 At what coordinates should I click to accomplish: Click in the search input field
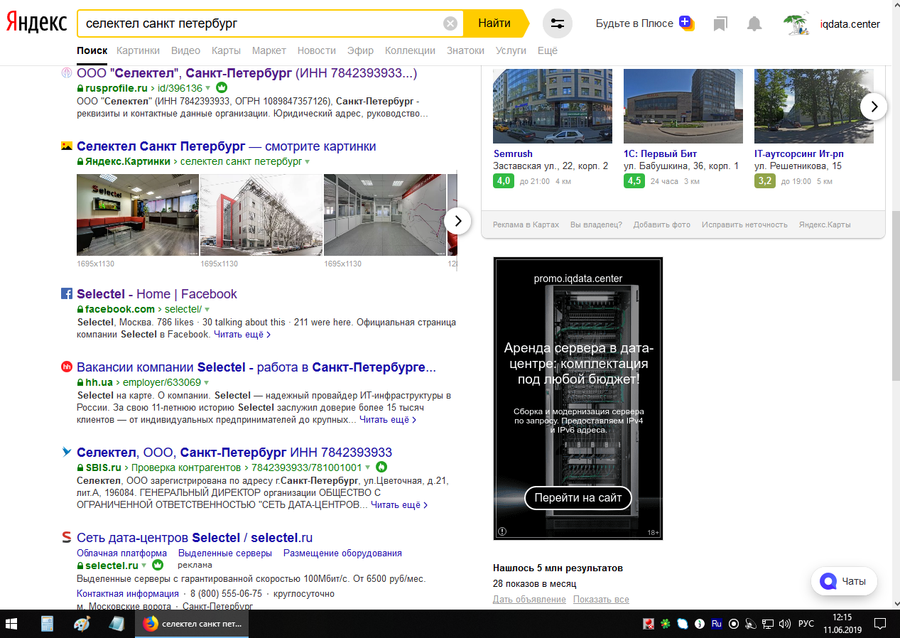click(260, 23)
